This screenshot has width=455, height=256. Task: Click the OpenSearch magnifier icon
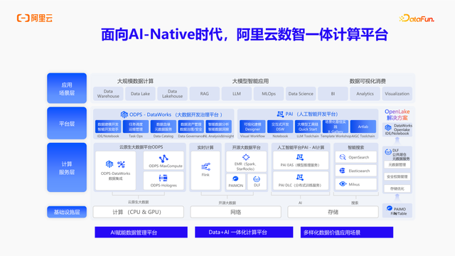click(x=343, y=157)
